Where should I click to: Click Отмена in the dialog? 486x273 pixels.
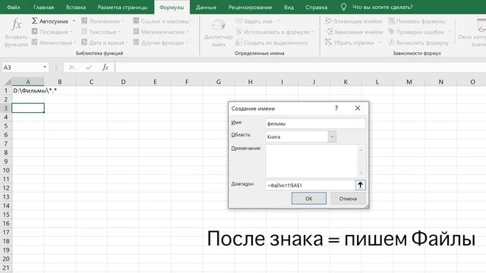(x=348, y=199)
